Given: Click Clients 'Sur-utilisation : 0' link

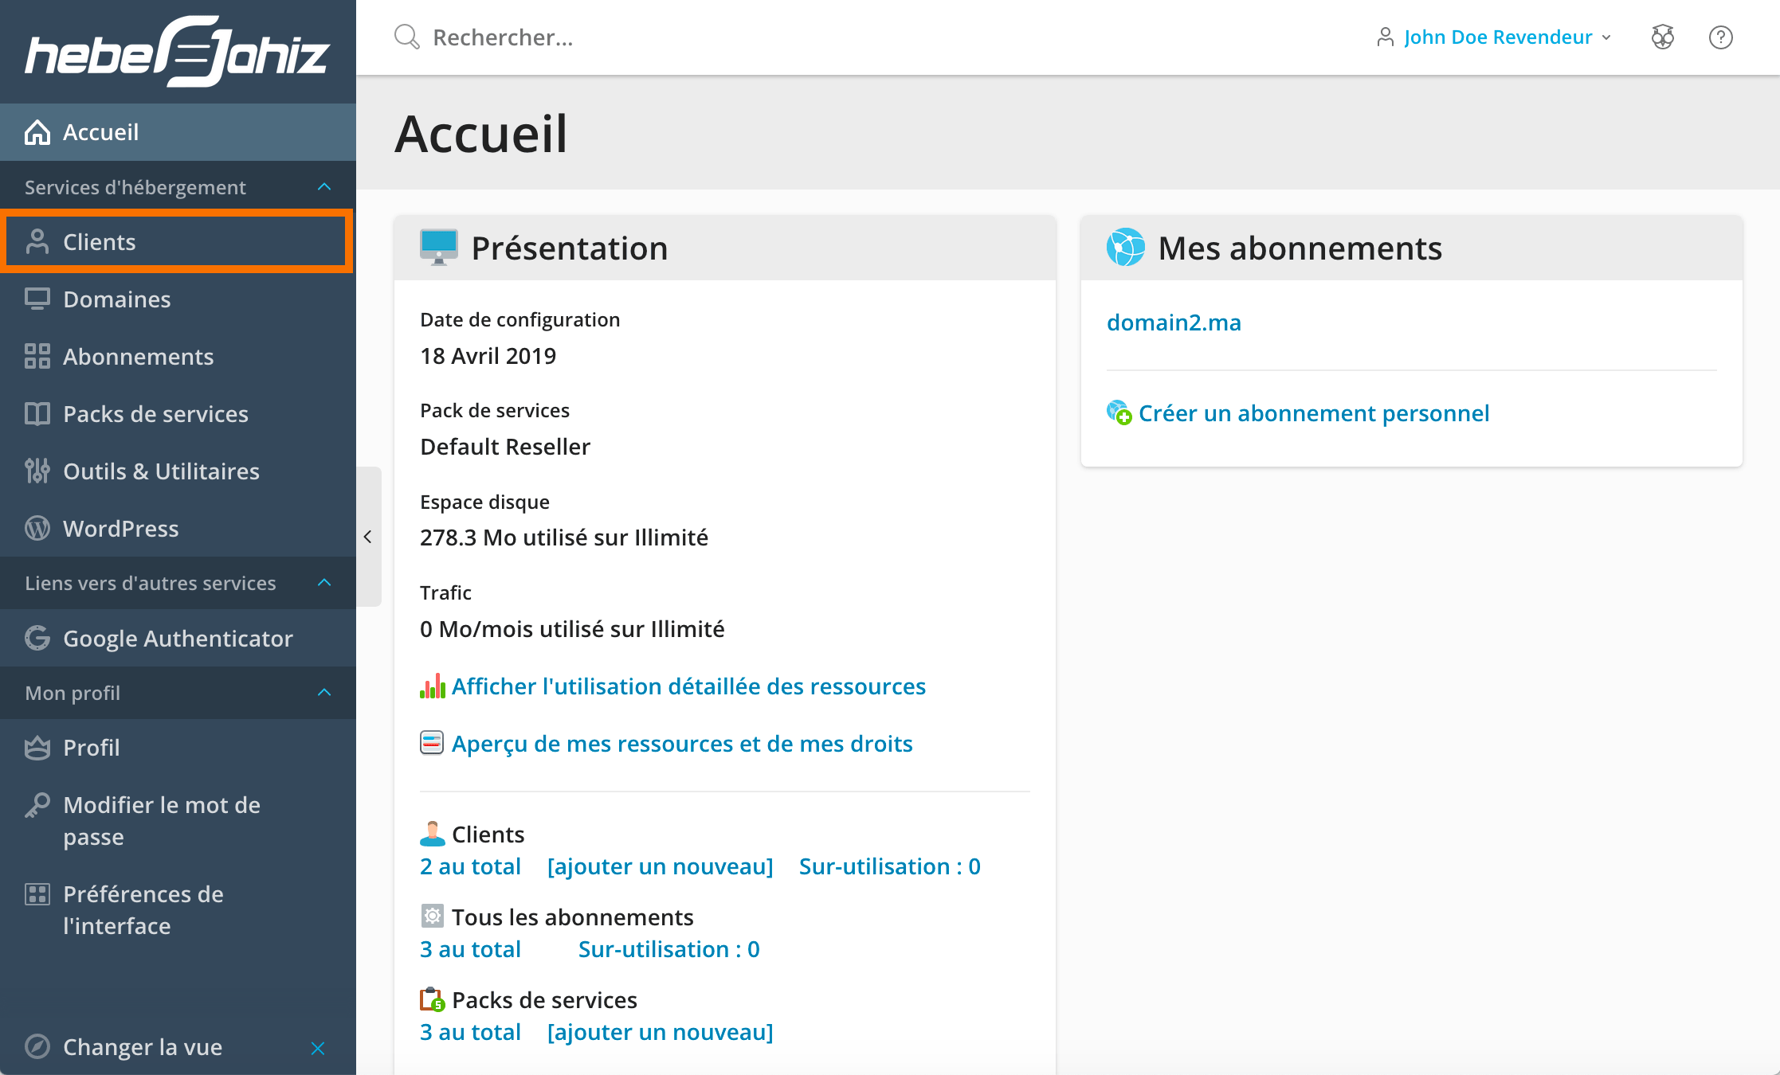Looking at the screenshot, I should point(890,866).
